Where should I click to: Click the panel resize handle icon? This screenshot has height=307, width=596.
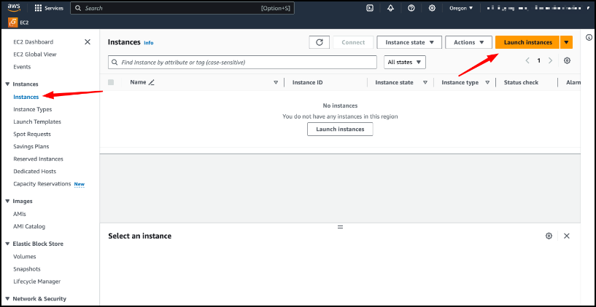[x=340, y=227]
